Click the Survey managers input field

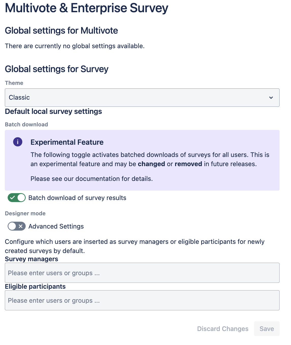point(142,273)
